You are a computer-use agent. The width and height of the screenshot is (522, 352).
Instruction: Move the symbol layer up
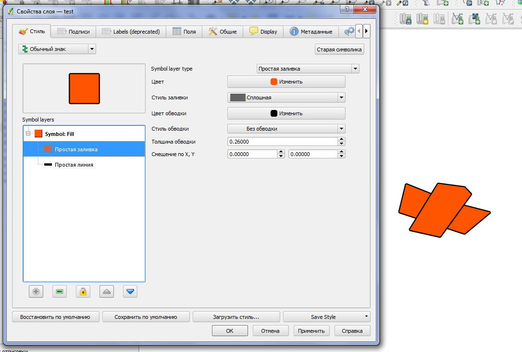coord(106,291)
